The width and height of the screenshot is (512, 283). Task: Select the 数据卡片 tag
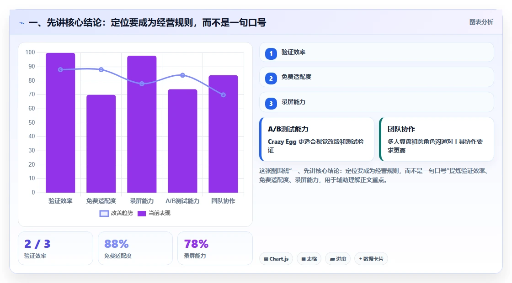tap(371, 259)
